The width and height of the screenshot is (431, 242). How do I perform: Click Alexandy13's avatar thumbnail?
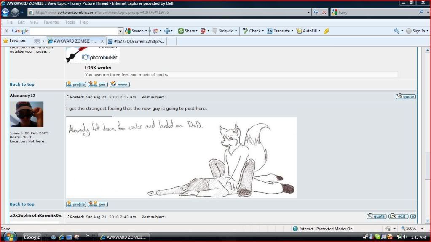click(x=27, y=114)
